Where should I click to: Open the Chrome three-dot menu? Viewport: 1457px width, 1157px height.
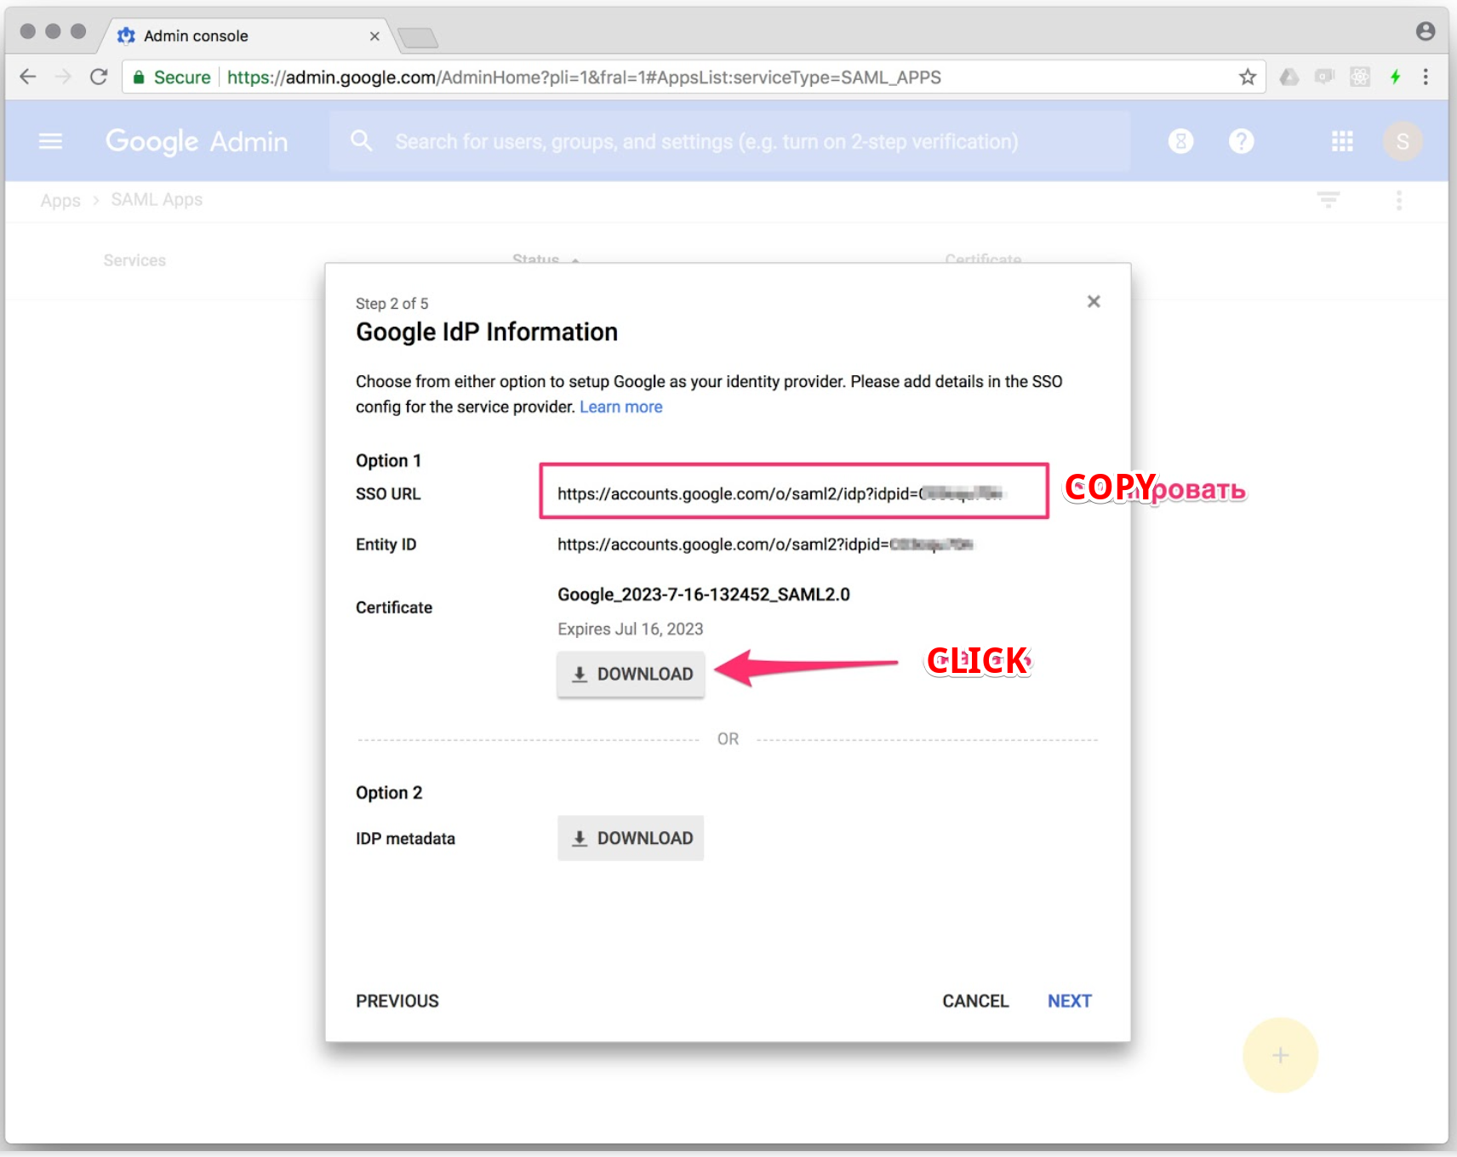(x=1426, y=77)
